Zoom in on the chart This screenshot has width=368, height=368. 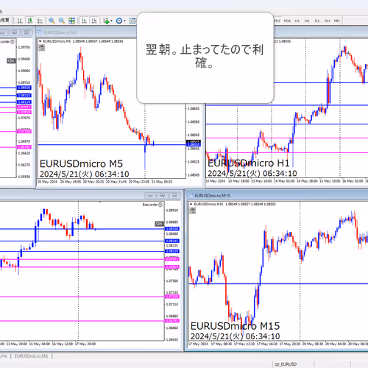tap(52, 21)
